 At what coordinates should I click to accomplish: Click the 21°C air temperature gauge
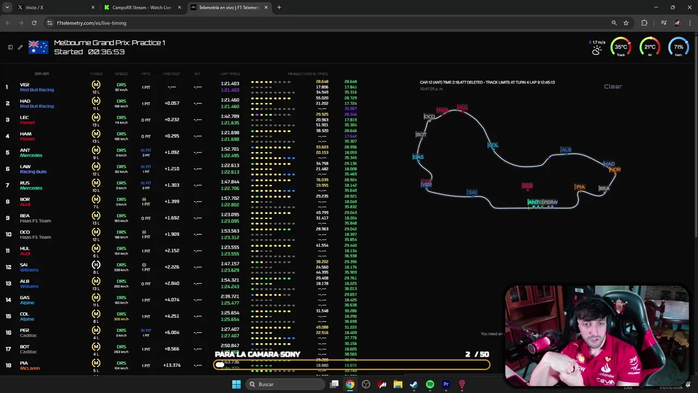(x=649, y=47)
